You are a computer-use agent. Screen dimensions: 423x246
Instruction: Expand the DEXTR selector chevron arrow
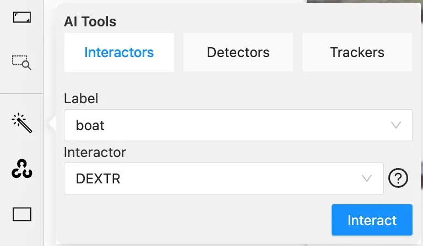point(367,178)
